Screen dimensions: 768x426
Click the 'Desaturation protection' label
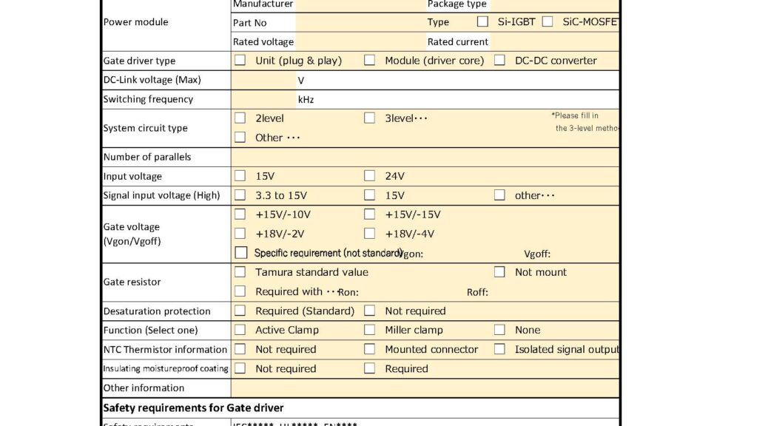(157, 311)
